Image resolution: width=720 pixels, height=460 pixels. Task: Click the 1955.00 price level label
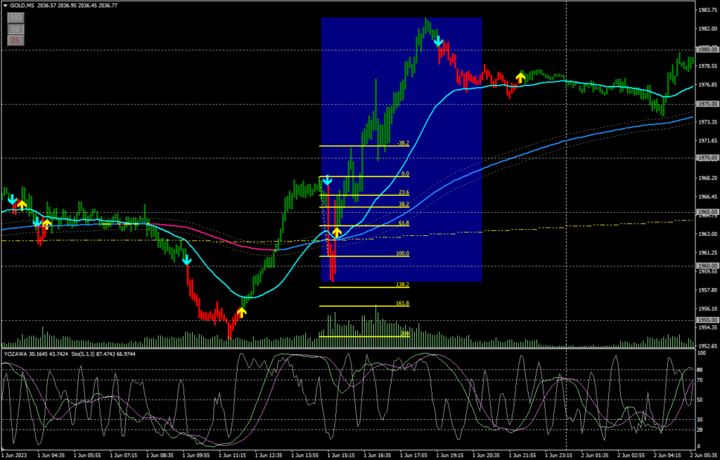pyautogui.click(x=705, y=320)
